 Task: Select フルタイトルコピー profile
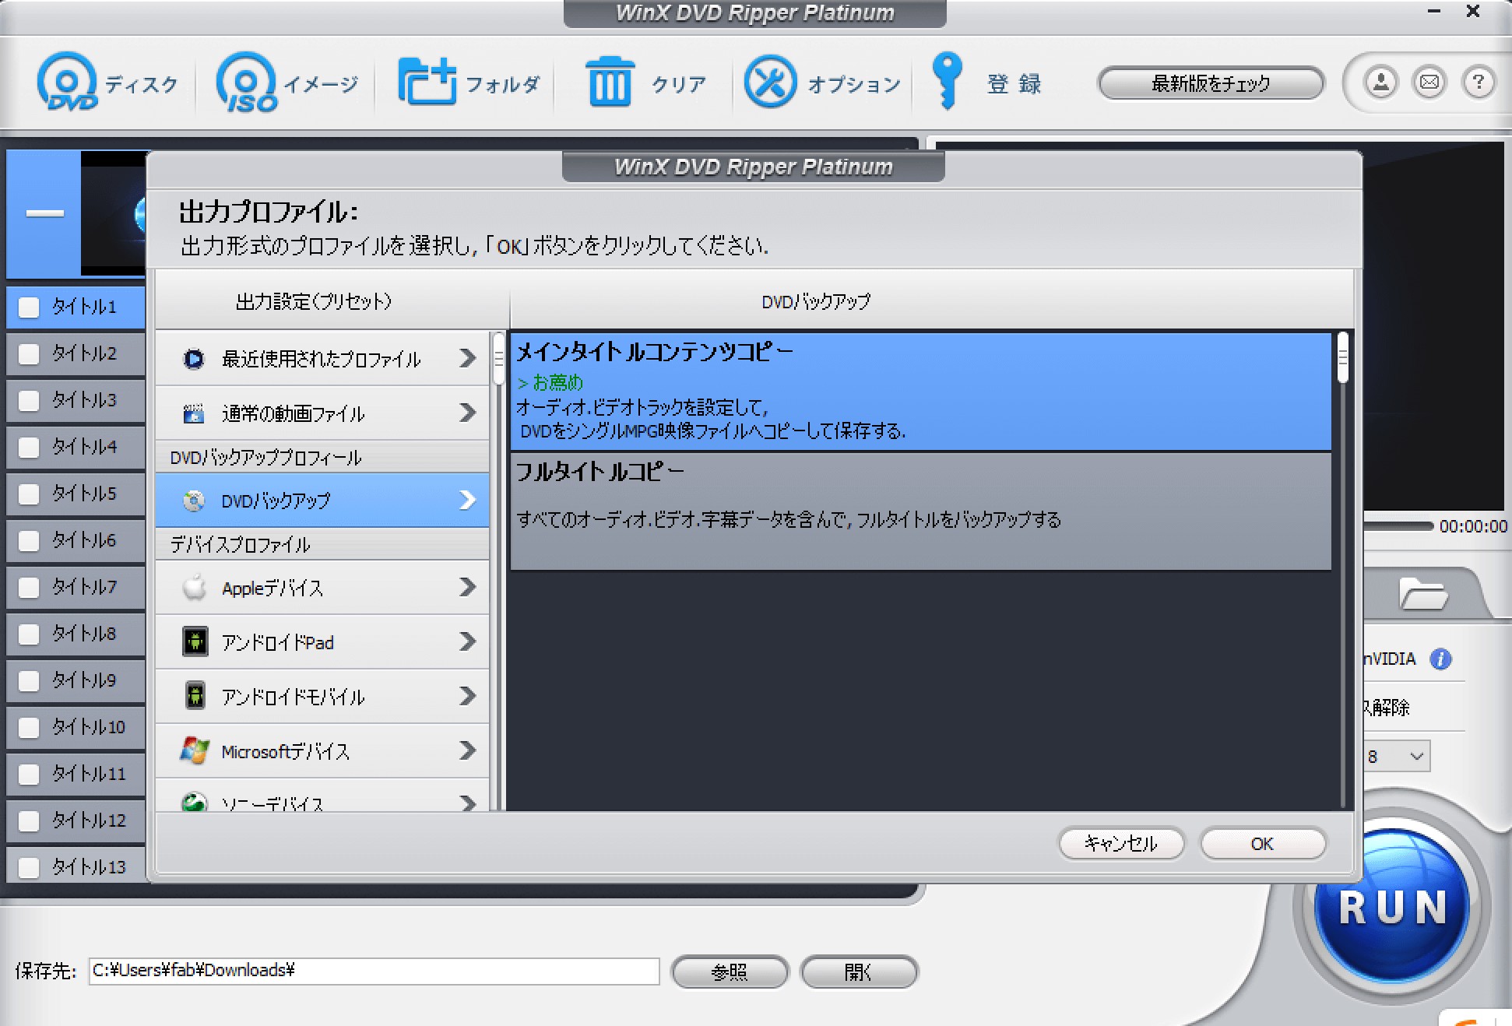pos(920,511)
